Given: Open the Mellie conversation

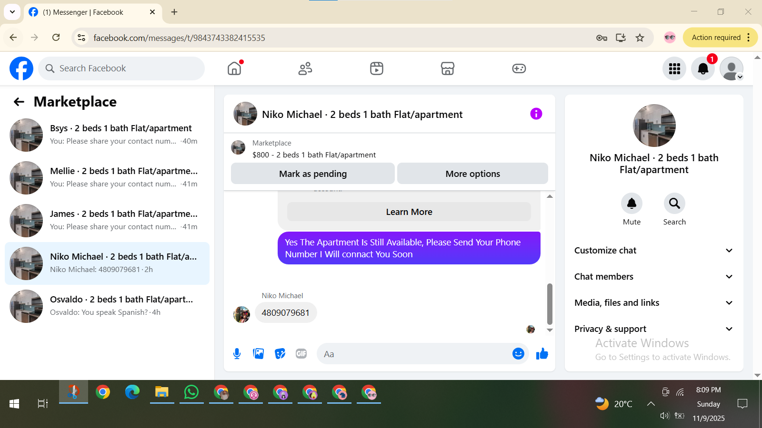Looking at the screenshot, I should click(x=107, y=178).
